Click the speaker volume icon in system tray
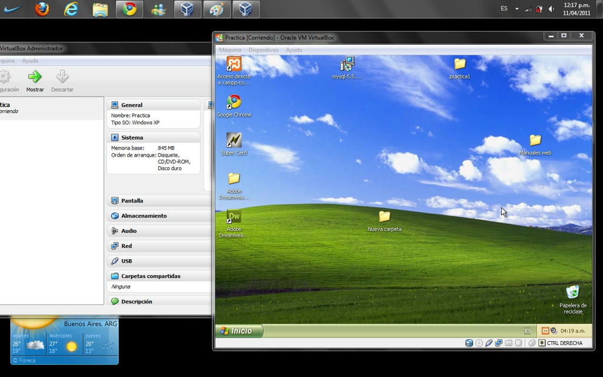Viewport: 603px width, 377px height. [x=551, y=9]
